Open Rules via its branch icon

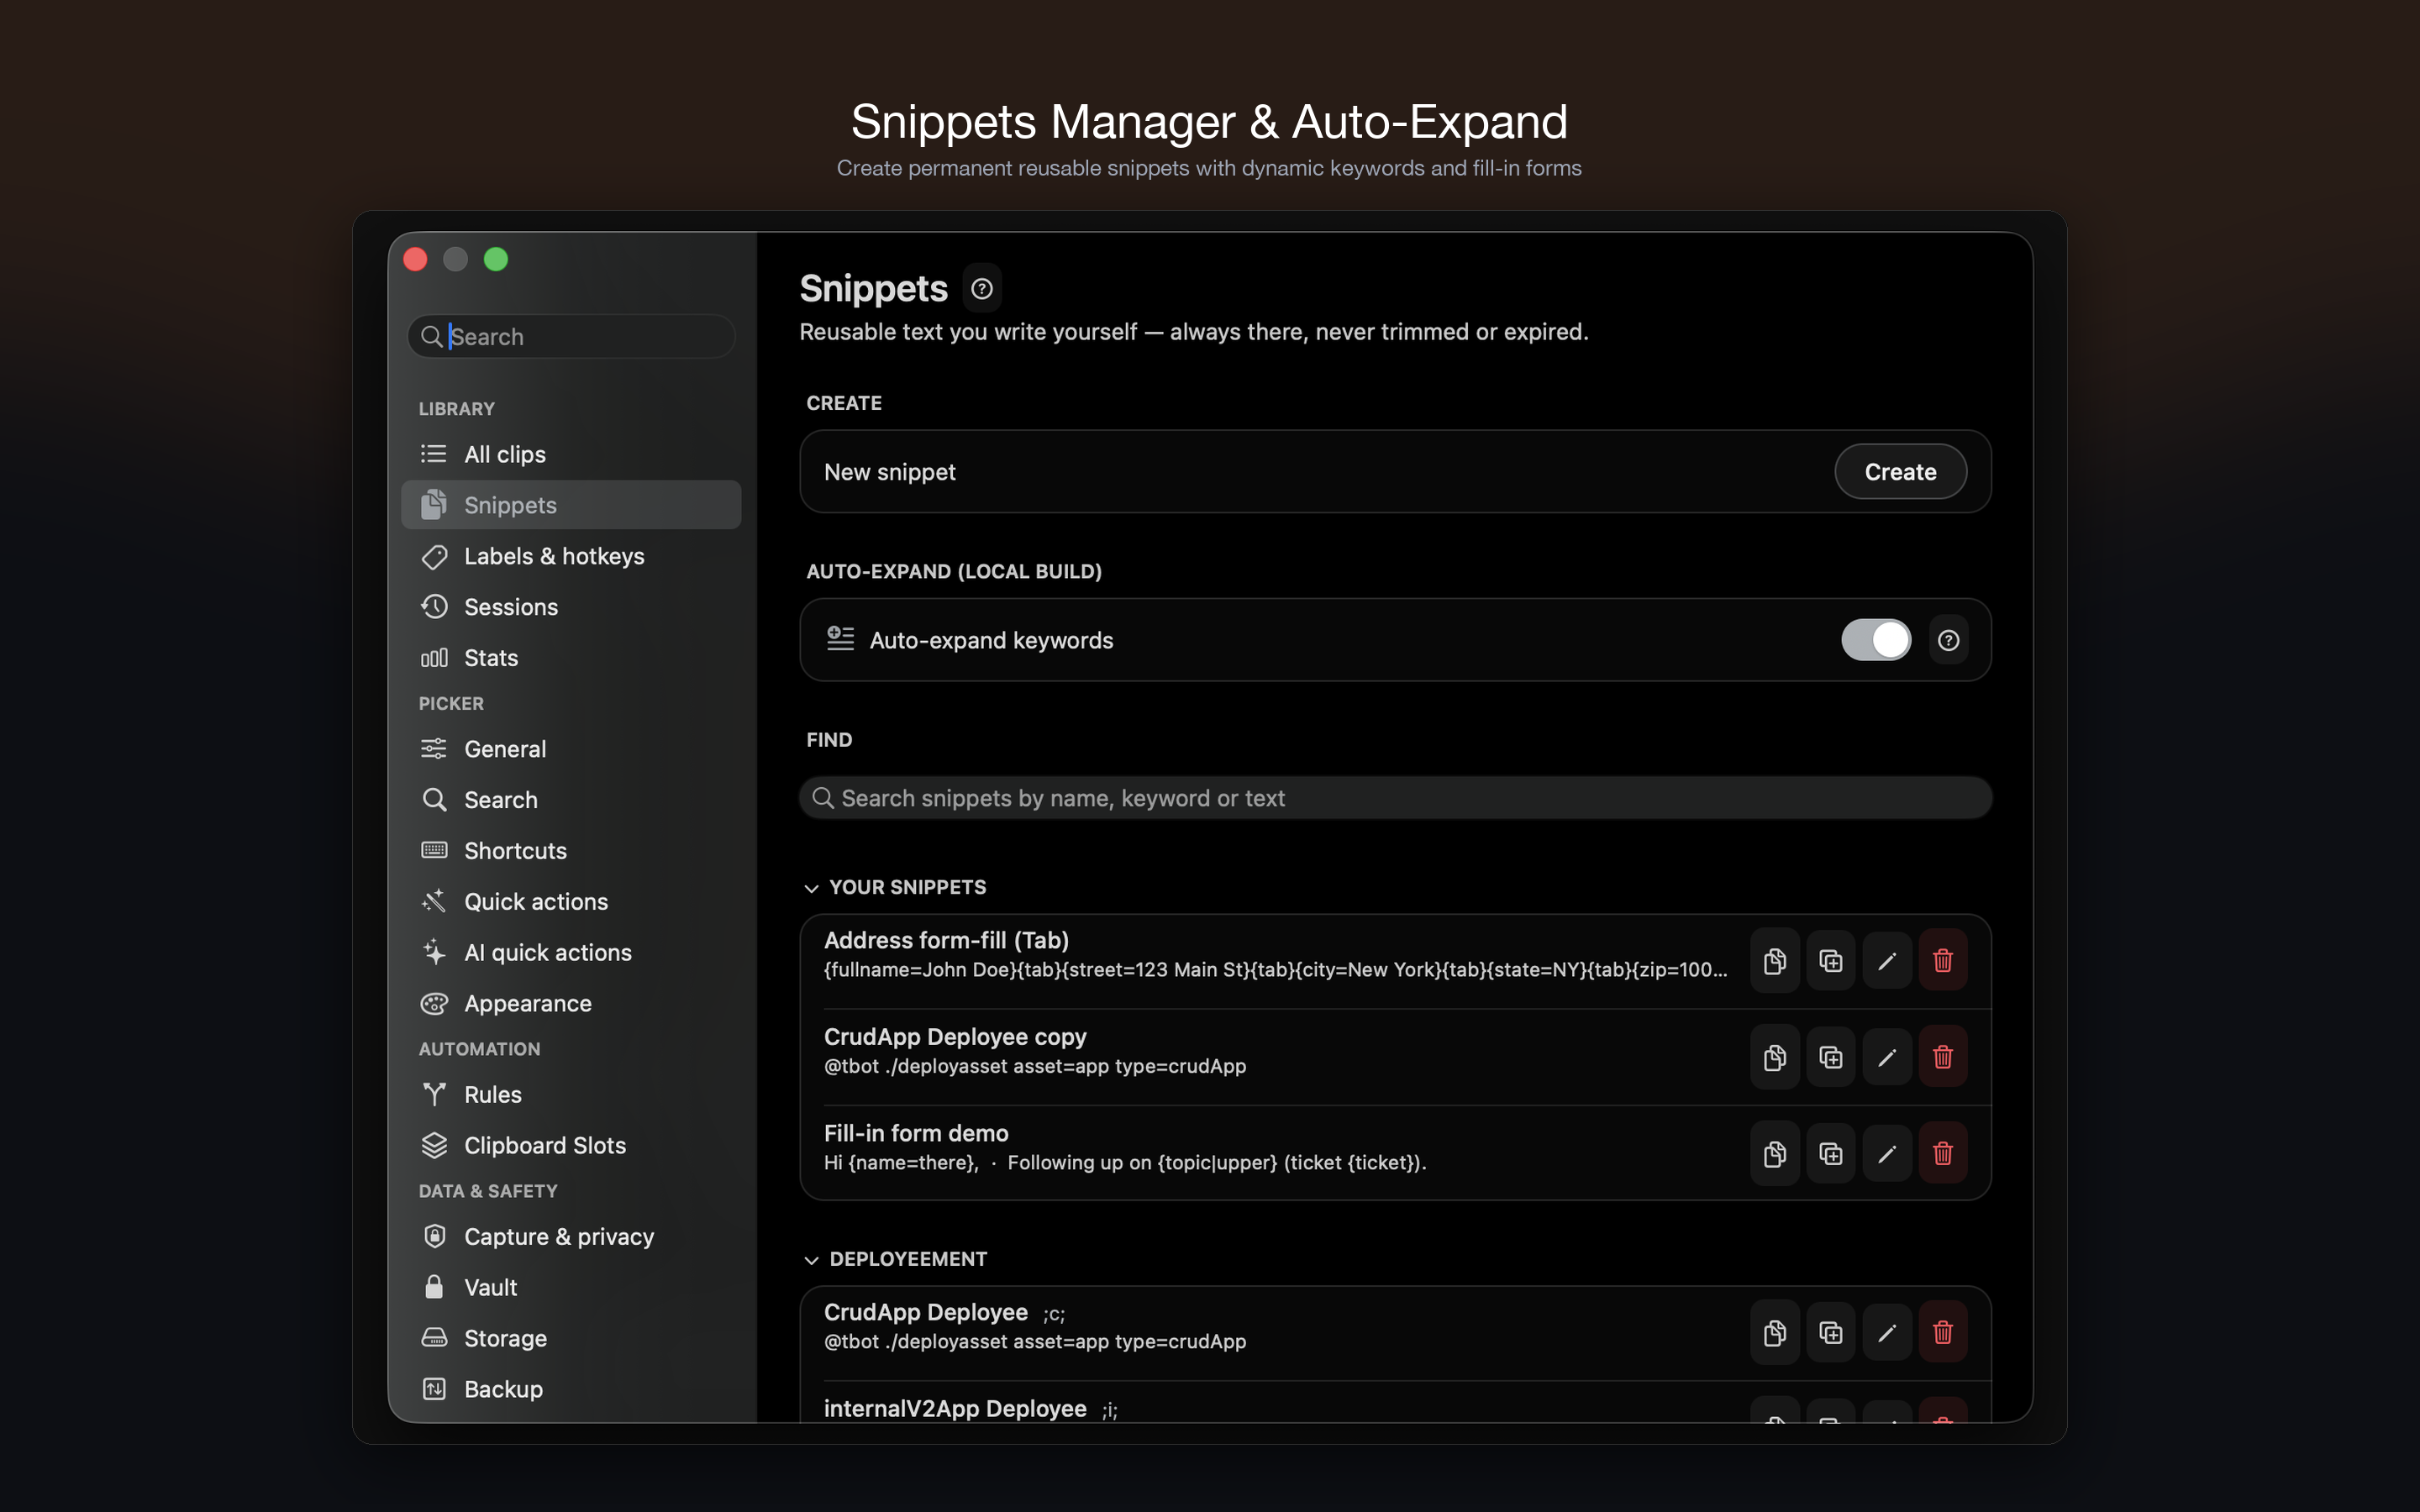click(x=434, y=1094)
